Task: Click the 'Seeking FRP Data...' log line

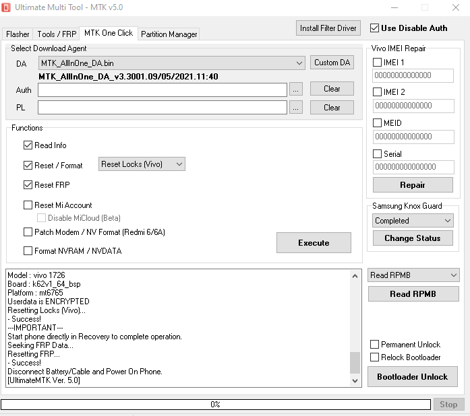Action: (x=40, y=345)
